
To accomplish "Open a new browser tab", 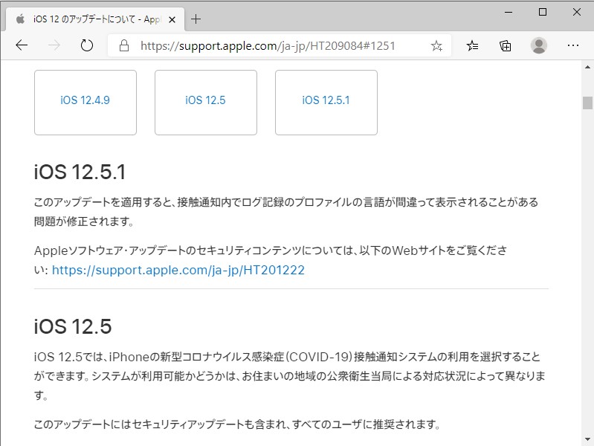I will pos(196,19).
